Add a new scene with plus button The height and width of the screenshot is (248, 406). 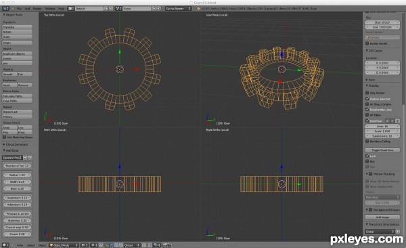coord(154,9)
